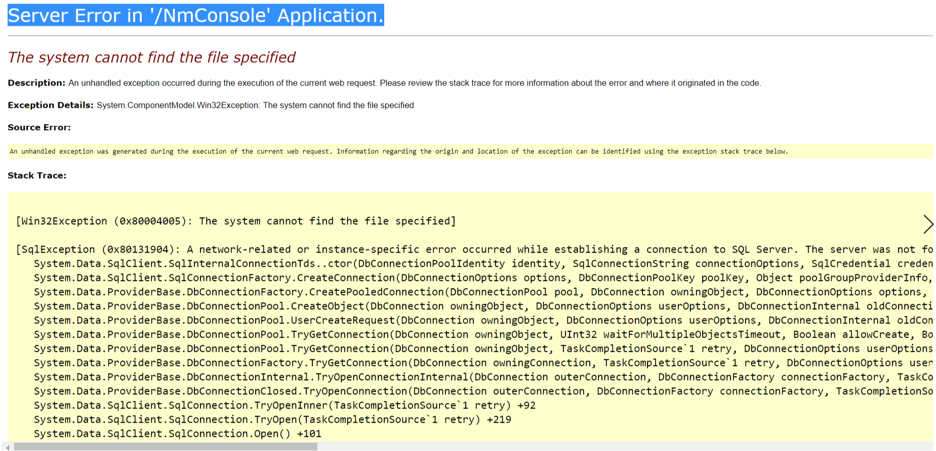
Task: Click the "Description:" label
Action: pos(36,83)
